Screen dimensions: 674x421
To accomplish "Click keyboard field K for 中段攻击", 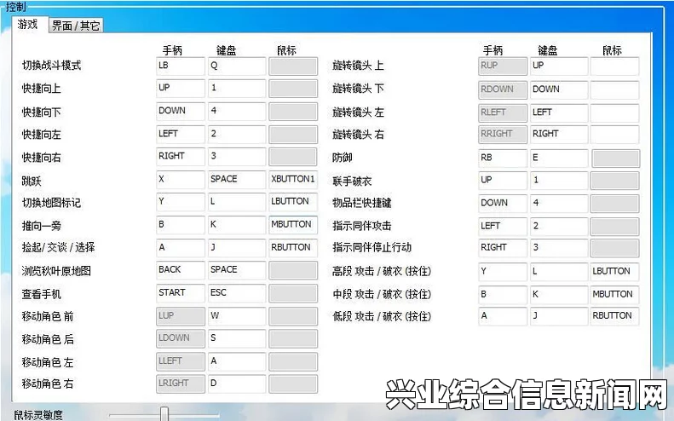I will point(559,295).
